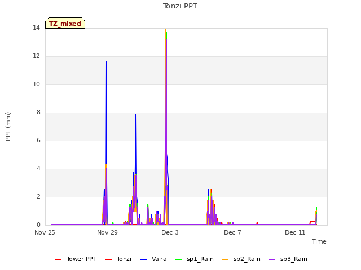Click the y-axis value 12
This screenshot has width=361, height=270.
click(36, 56)
